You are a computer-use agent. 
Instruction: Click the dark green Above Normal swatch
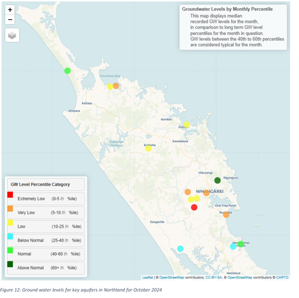click(x=10, y=264)
